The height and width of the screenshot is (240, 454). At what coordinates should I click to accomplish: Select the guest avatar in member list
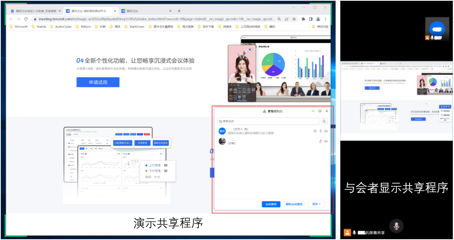222,141
